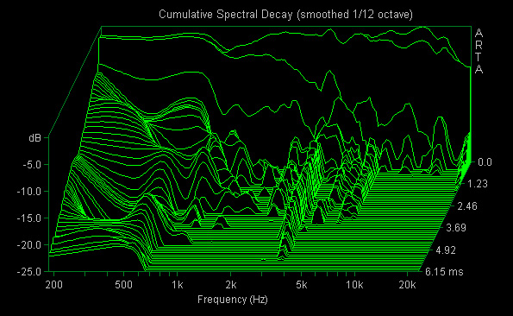Click the chart title 'Cumulative Spectral Decay'
This screenshot has width=513, height=316.
click(225, 15)
